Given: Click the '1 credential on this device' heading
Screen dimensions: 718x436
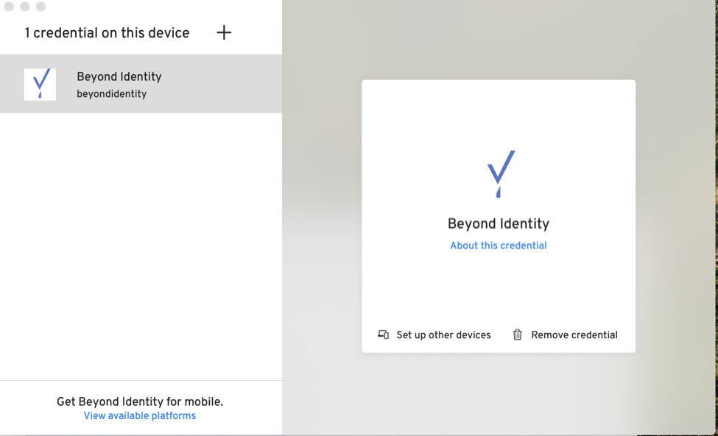Looking at the screenshot, I should pos(107,33).
